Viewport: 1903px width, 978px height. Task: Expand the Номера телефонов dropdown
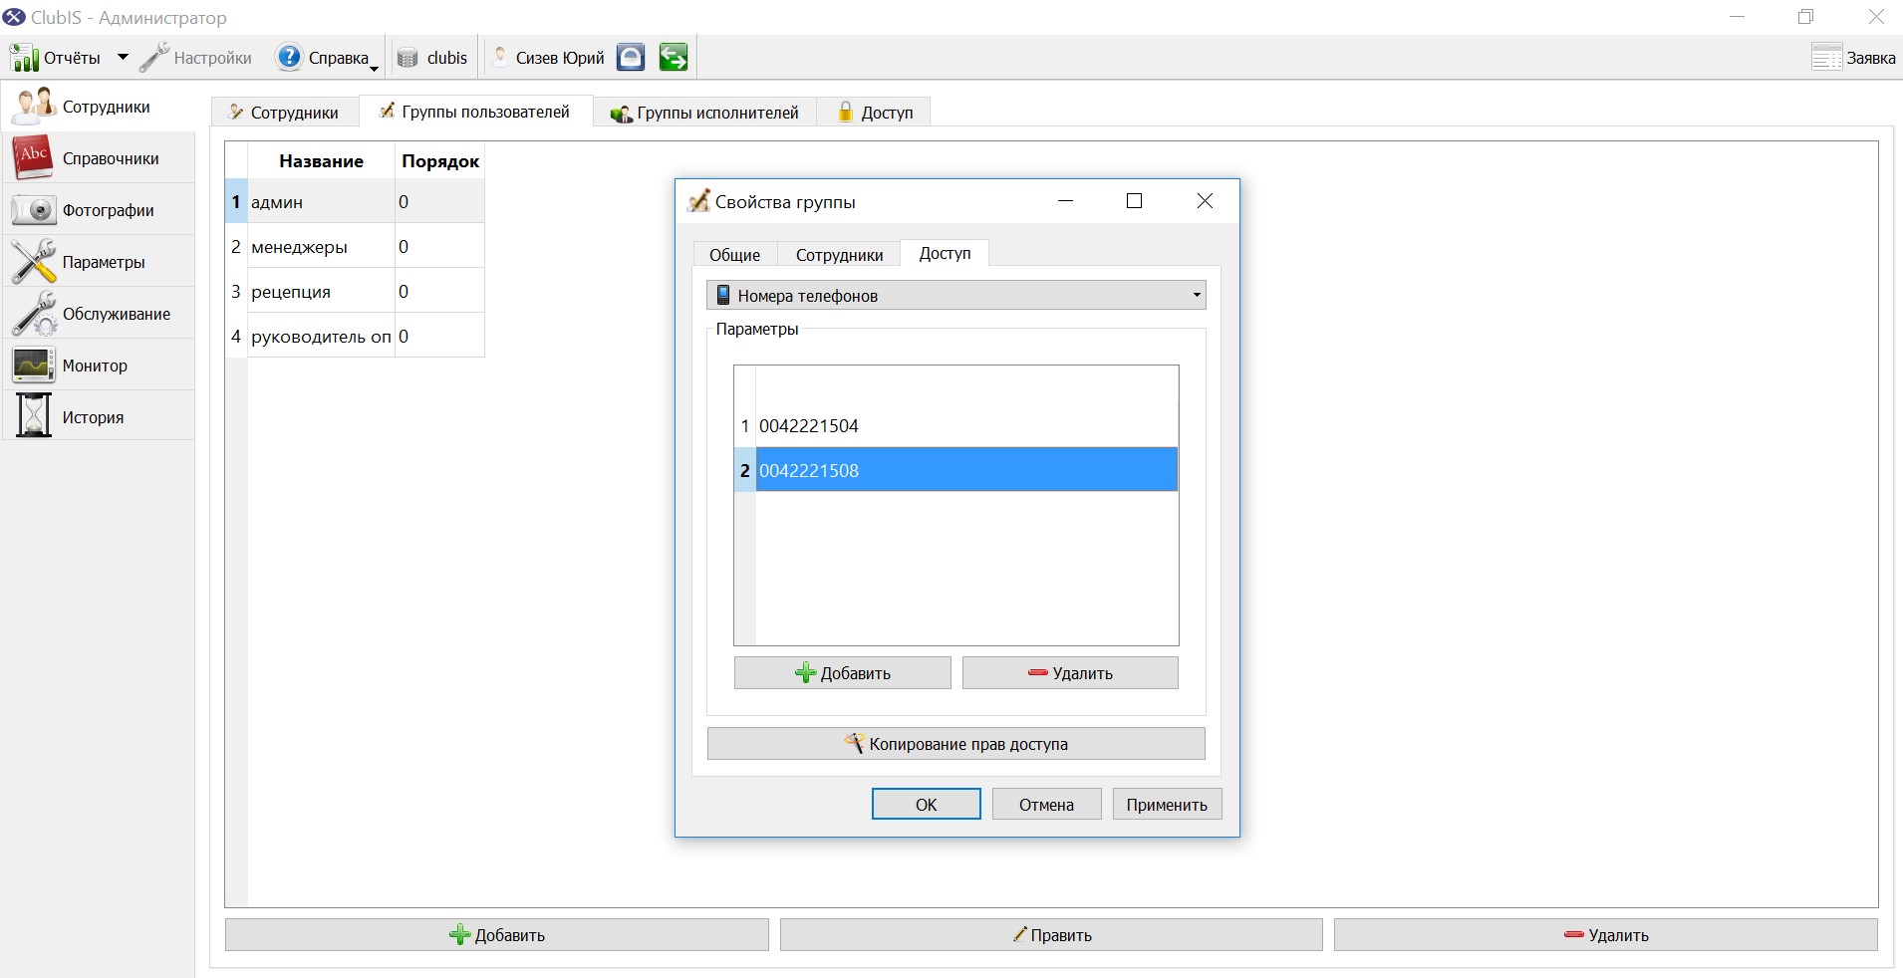click(x=956, y=295)
